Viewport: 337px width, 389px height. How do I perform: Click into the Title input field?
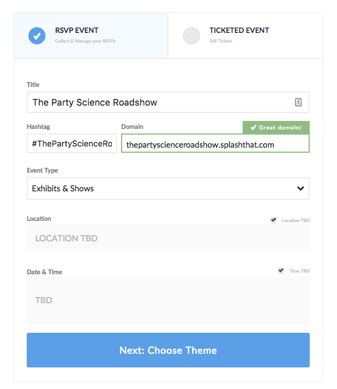point(168,102)
